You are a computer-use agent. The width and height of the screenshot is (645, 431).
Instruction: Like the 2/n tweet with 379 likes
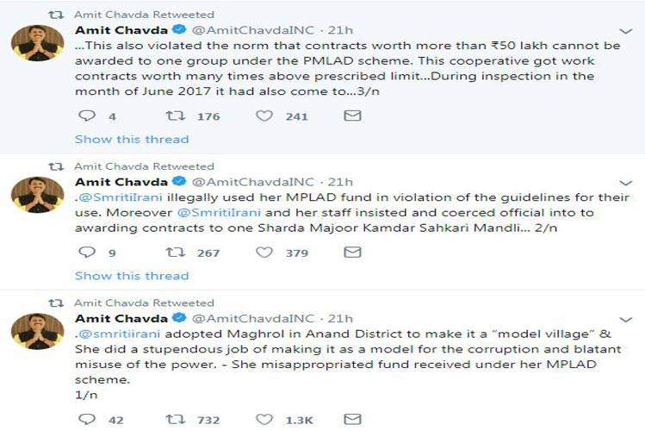tap(265, 253)
